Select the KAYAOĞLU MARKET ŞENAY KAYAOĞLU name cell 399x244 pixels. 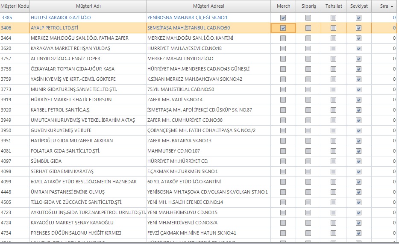tap(88, 223)
